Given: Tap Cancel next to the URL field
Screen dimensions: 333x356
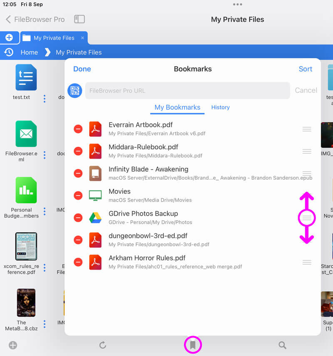Looking at the screenshot, I should 306,90.
